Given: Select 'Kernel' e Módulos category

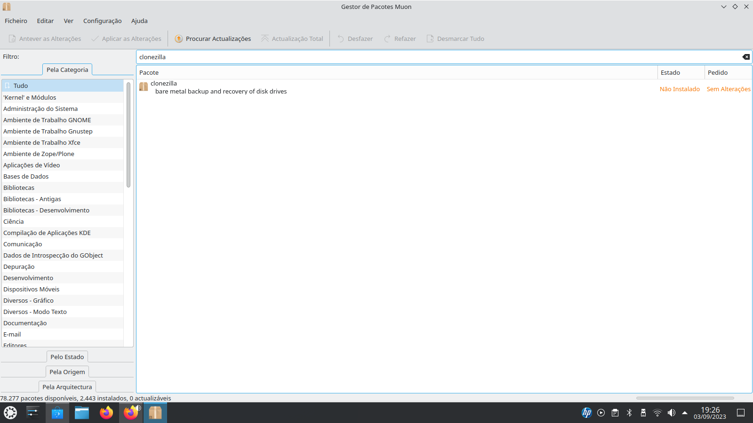Looking at the screenshot, I should pos(63,97).
